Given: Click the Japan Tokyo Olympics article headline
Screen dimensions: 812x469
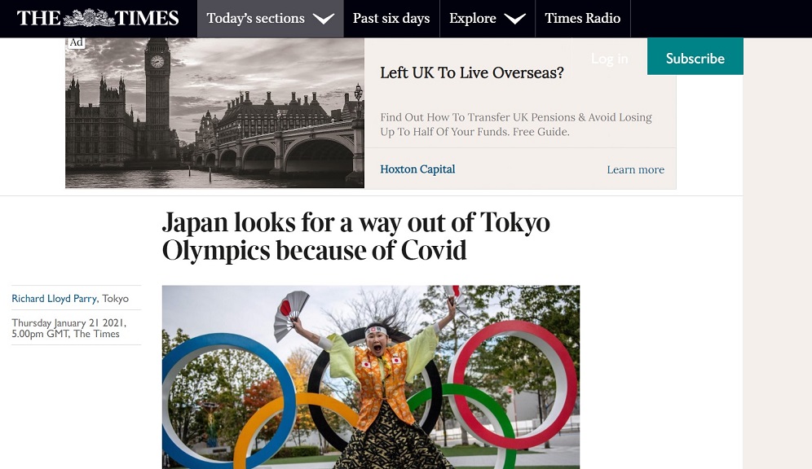Looking at the screenshot, I should [355, 236].
